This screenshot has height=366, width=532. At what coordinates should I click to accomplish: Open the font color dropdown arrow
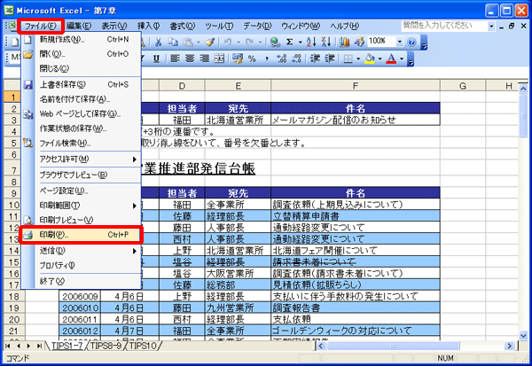coord(402,59)
